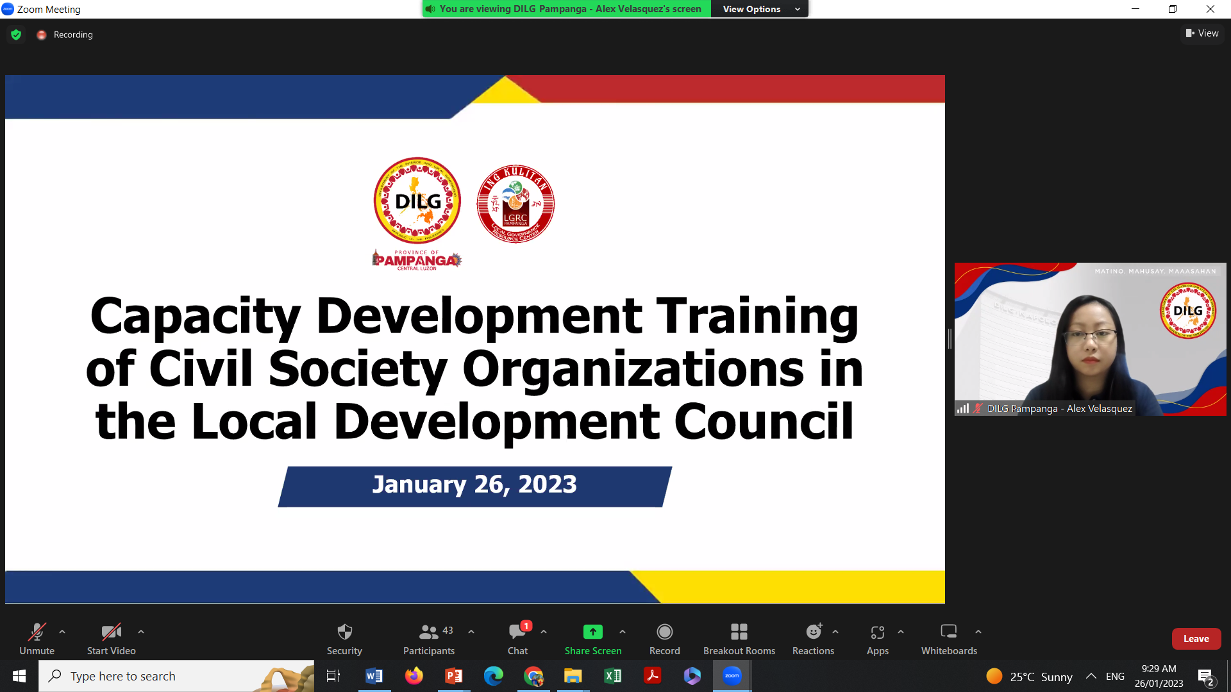Start Video camera toggle
1231x692 pixels.
pos(111,639)
